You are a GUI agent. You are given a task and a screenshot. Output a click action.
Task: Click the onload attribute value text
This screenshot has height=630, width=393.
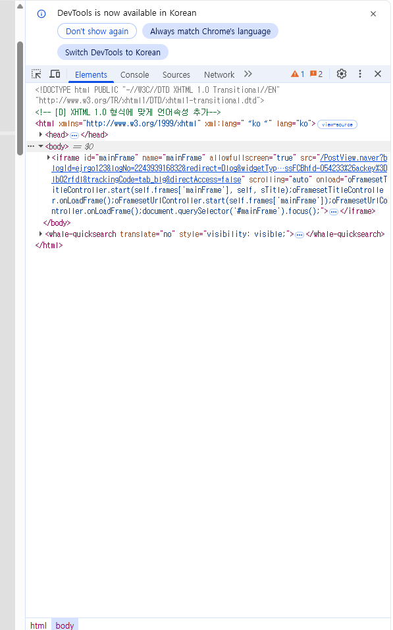pyautogui.click(x=219, y=196)
